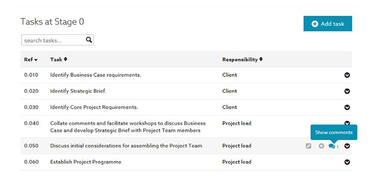This screenshot has width=379, height=192.
Task: Edit task 0.050 with pencil icon
Action: pos(308,146)
